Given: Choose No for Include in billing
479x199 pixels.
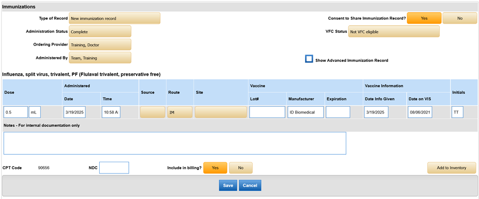Looking at the screenshot, I should pyautogui.click(x=240, y=168).
